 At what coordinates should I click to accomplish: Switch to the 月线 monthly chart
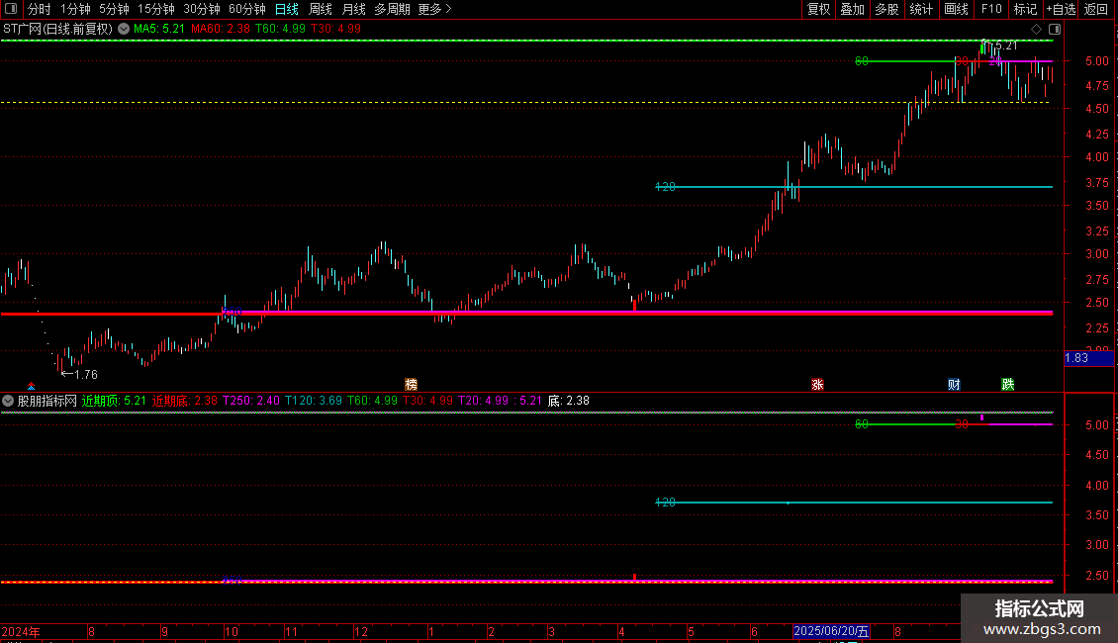pos(353,9)
